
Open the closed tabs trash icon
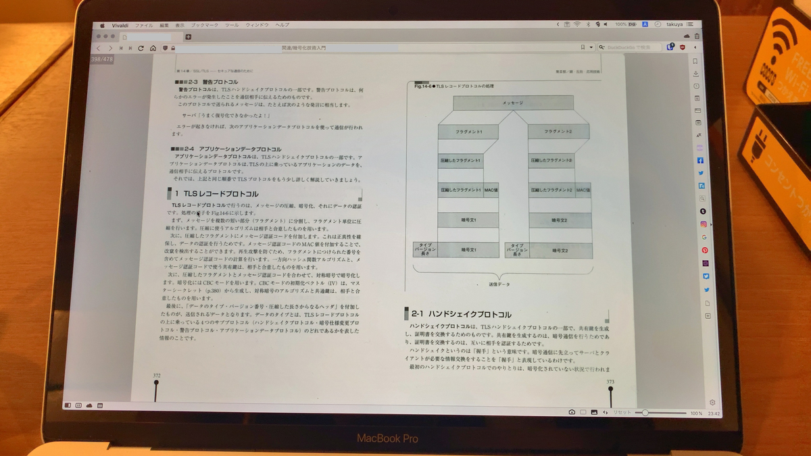[x=697, y=36]
